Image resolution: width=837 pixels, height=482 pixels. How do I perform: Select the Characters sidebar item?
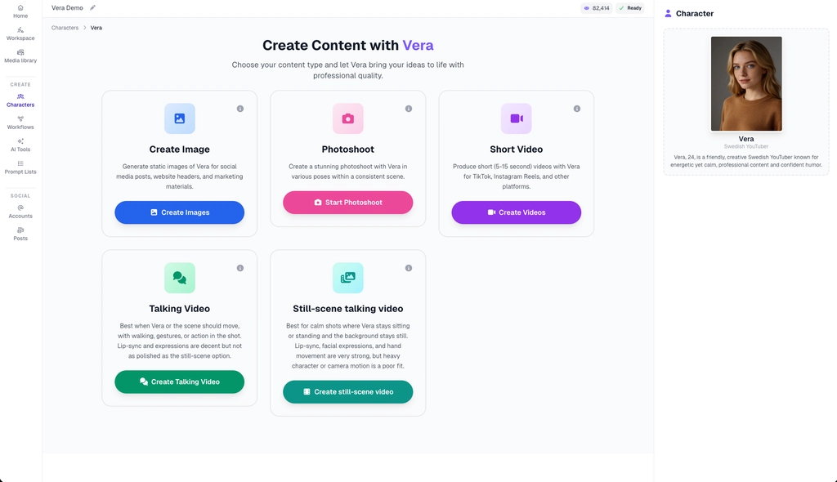(20, 100)
